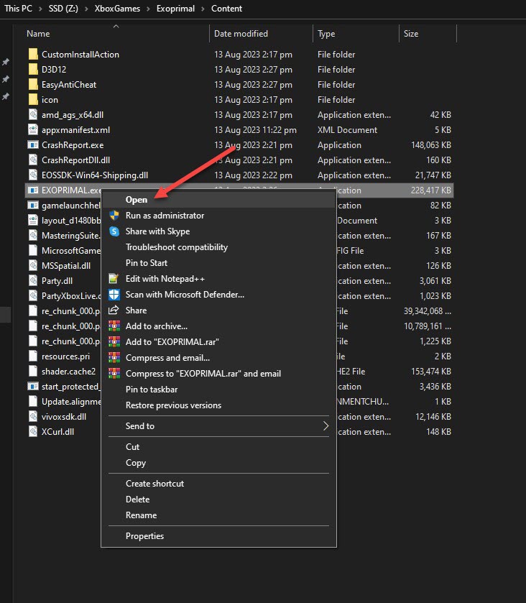The width and height of the screenshot is (526, 603).
Task: Click the Run as administrator shield icon
Action: (x=114, y=216)
